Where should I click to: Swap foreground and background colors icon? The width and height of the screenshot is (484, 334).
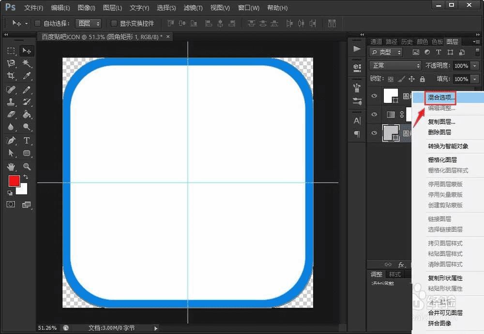pyautogui.click(x=26, y=177)
